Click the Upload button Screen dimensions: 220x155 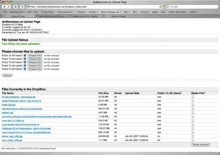click(x=7, y=76)
